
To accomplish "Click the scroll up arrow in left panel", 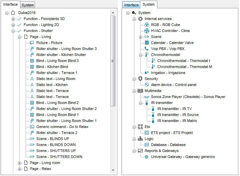I will pyautogui.click(x=113, y=13).
